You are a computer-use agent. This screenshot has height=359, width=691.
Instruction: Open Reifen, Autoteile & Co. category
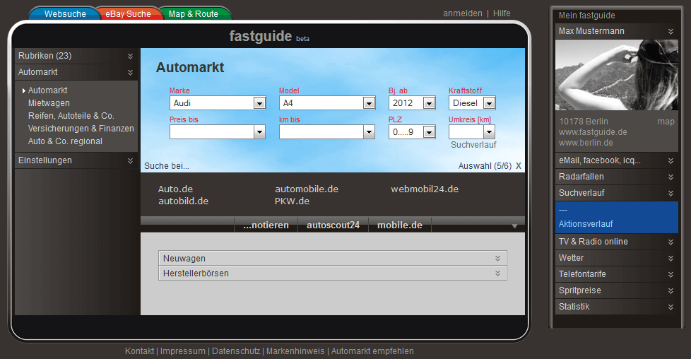pos(71,116)
